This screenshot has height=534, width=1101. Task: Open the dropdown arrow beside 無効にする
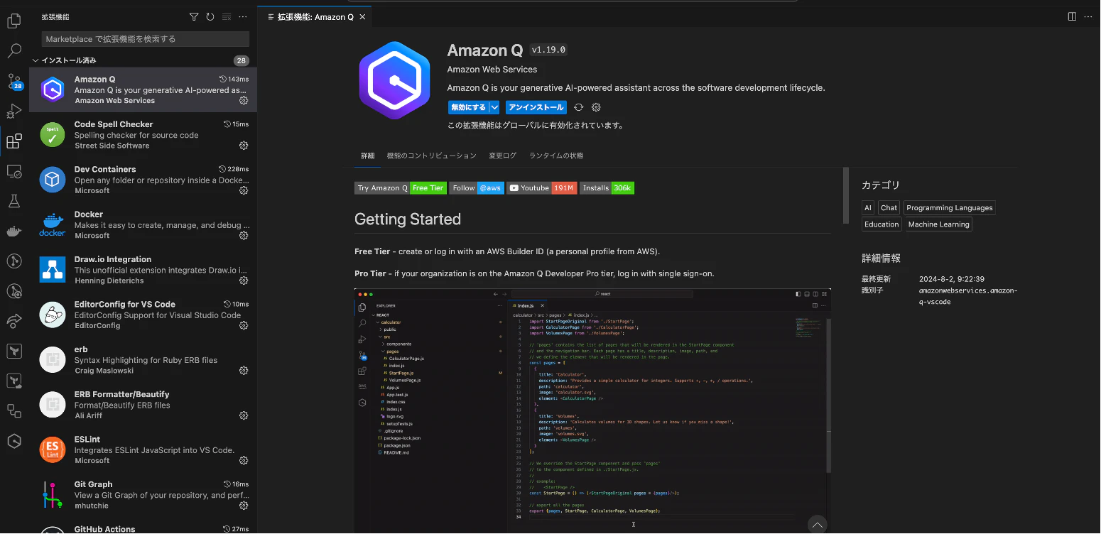click(494, 107)
